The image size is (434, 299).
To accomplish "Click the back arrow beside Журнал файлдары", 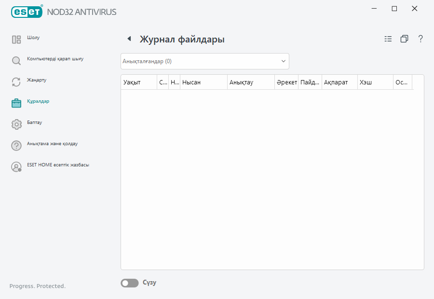I will pos(128,39).
